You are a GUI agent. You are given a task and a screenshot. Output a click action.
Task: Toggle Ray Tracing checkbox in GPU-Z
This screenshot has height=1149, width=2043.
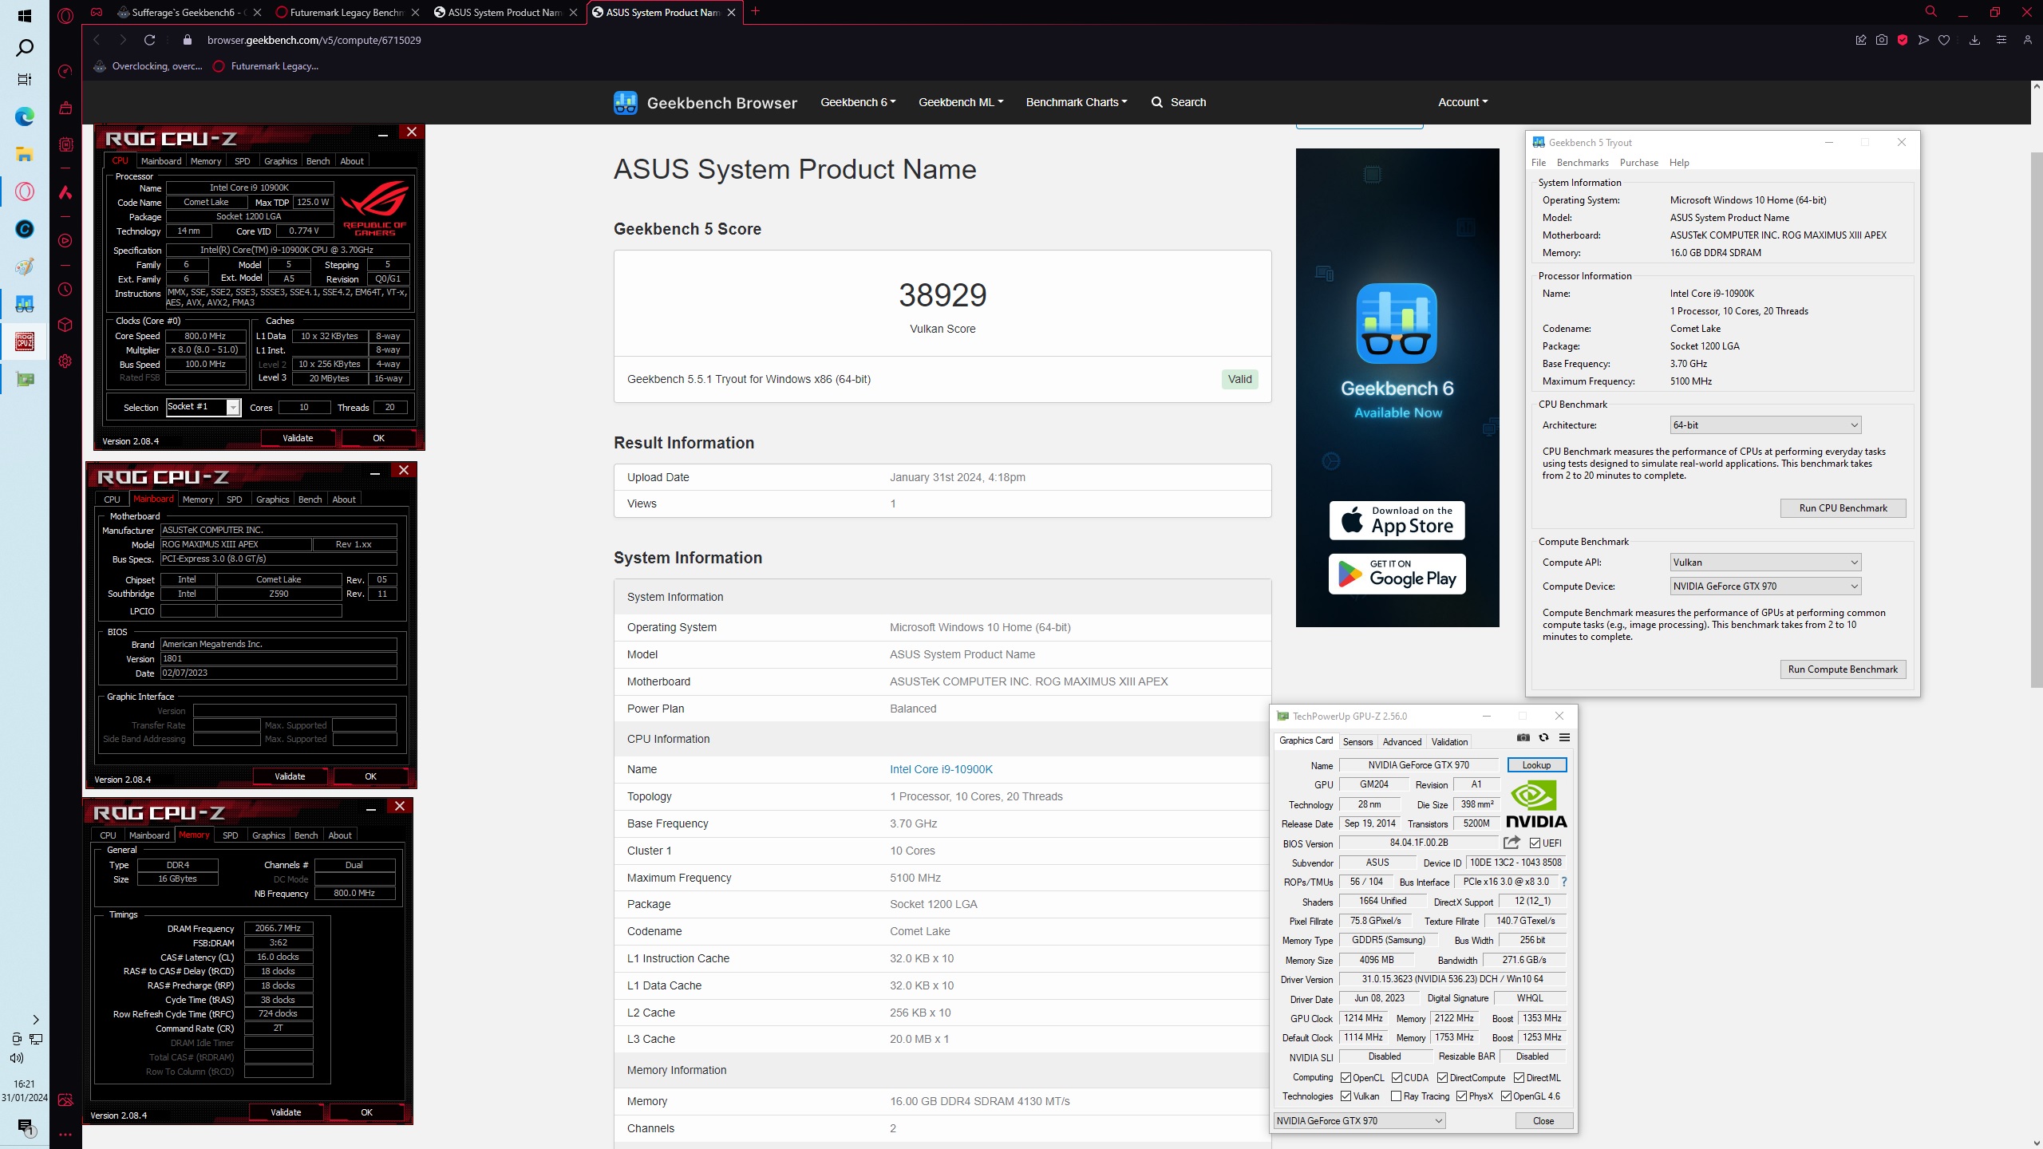[1396, 1096]
